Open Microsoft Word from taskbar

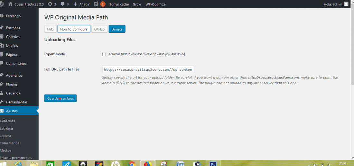coord(181,164)
